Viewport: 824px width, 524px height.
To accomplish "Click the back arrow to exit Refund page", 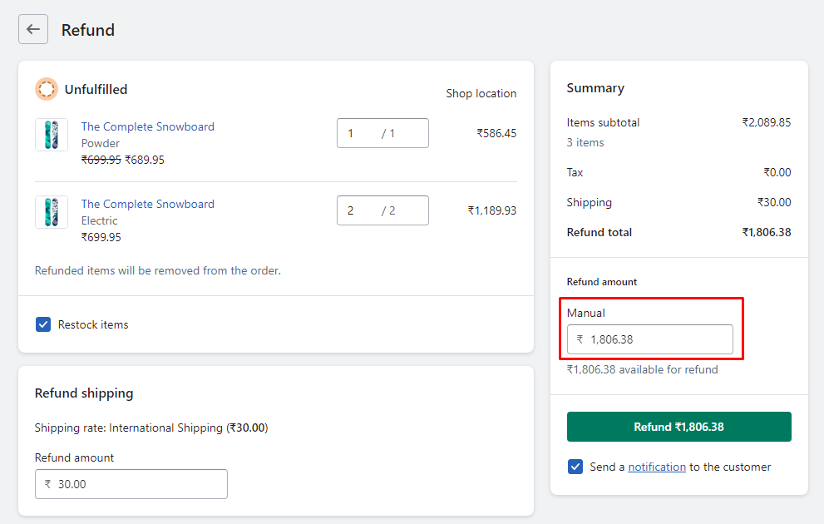I will (32, 29).
